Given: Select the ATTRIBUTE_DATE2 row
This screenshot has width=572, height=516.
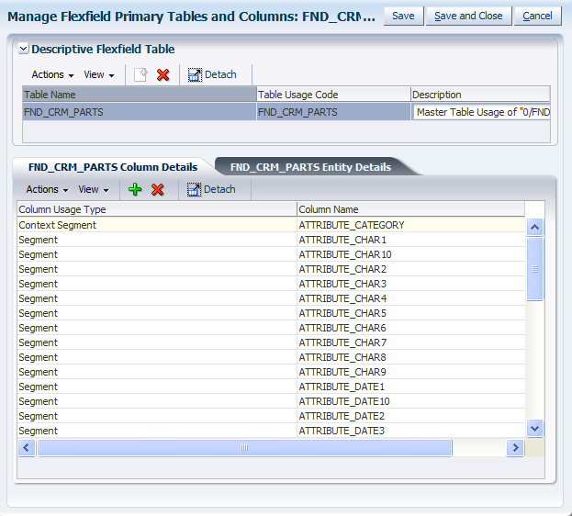Looking at the screenshot, I should tap(271, 416).
